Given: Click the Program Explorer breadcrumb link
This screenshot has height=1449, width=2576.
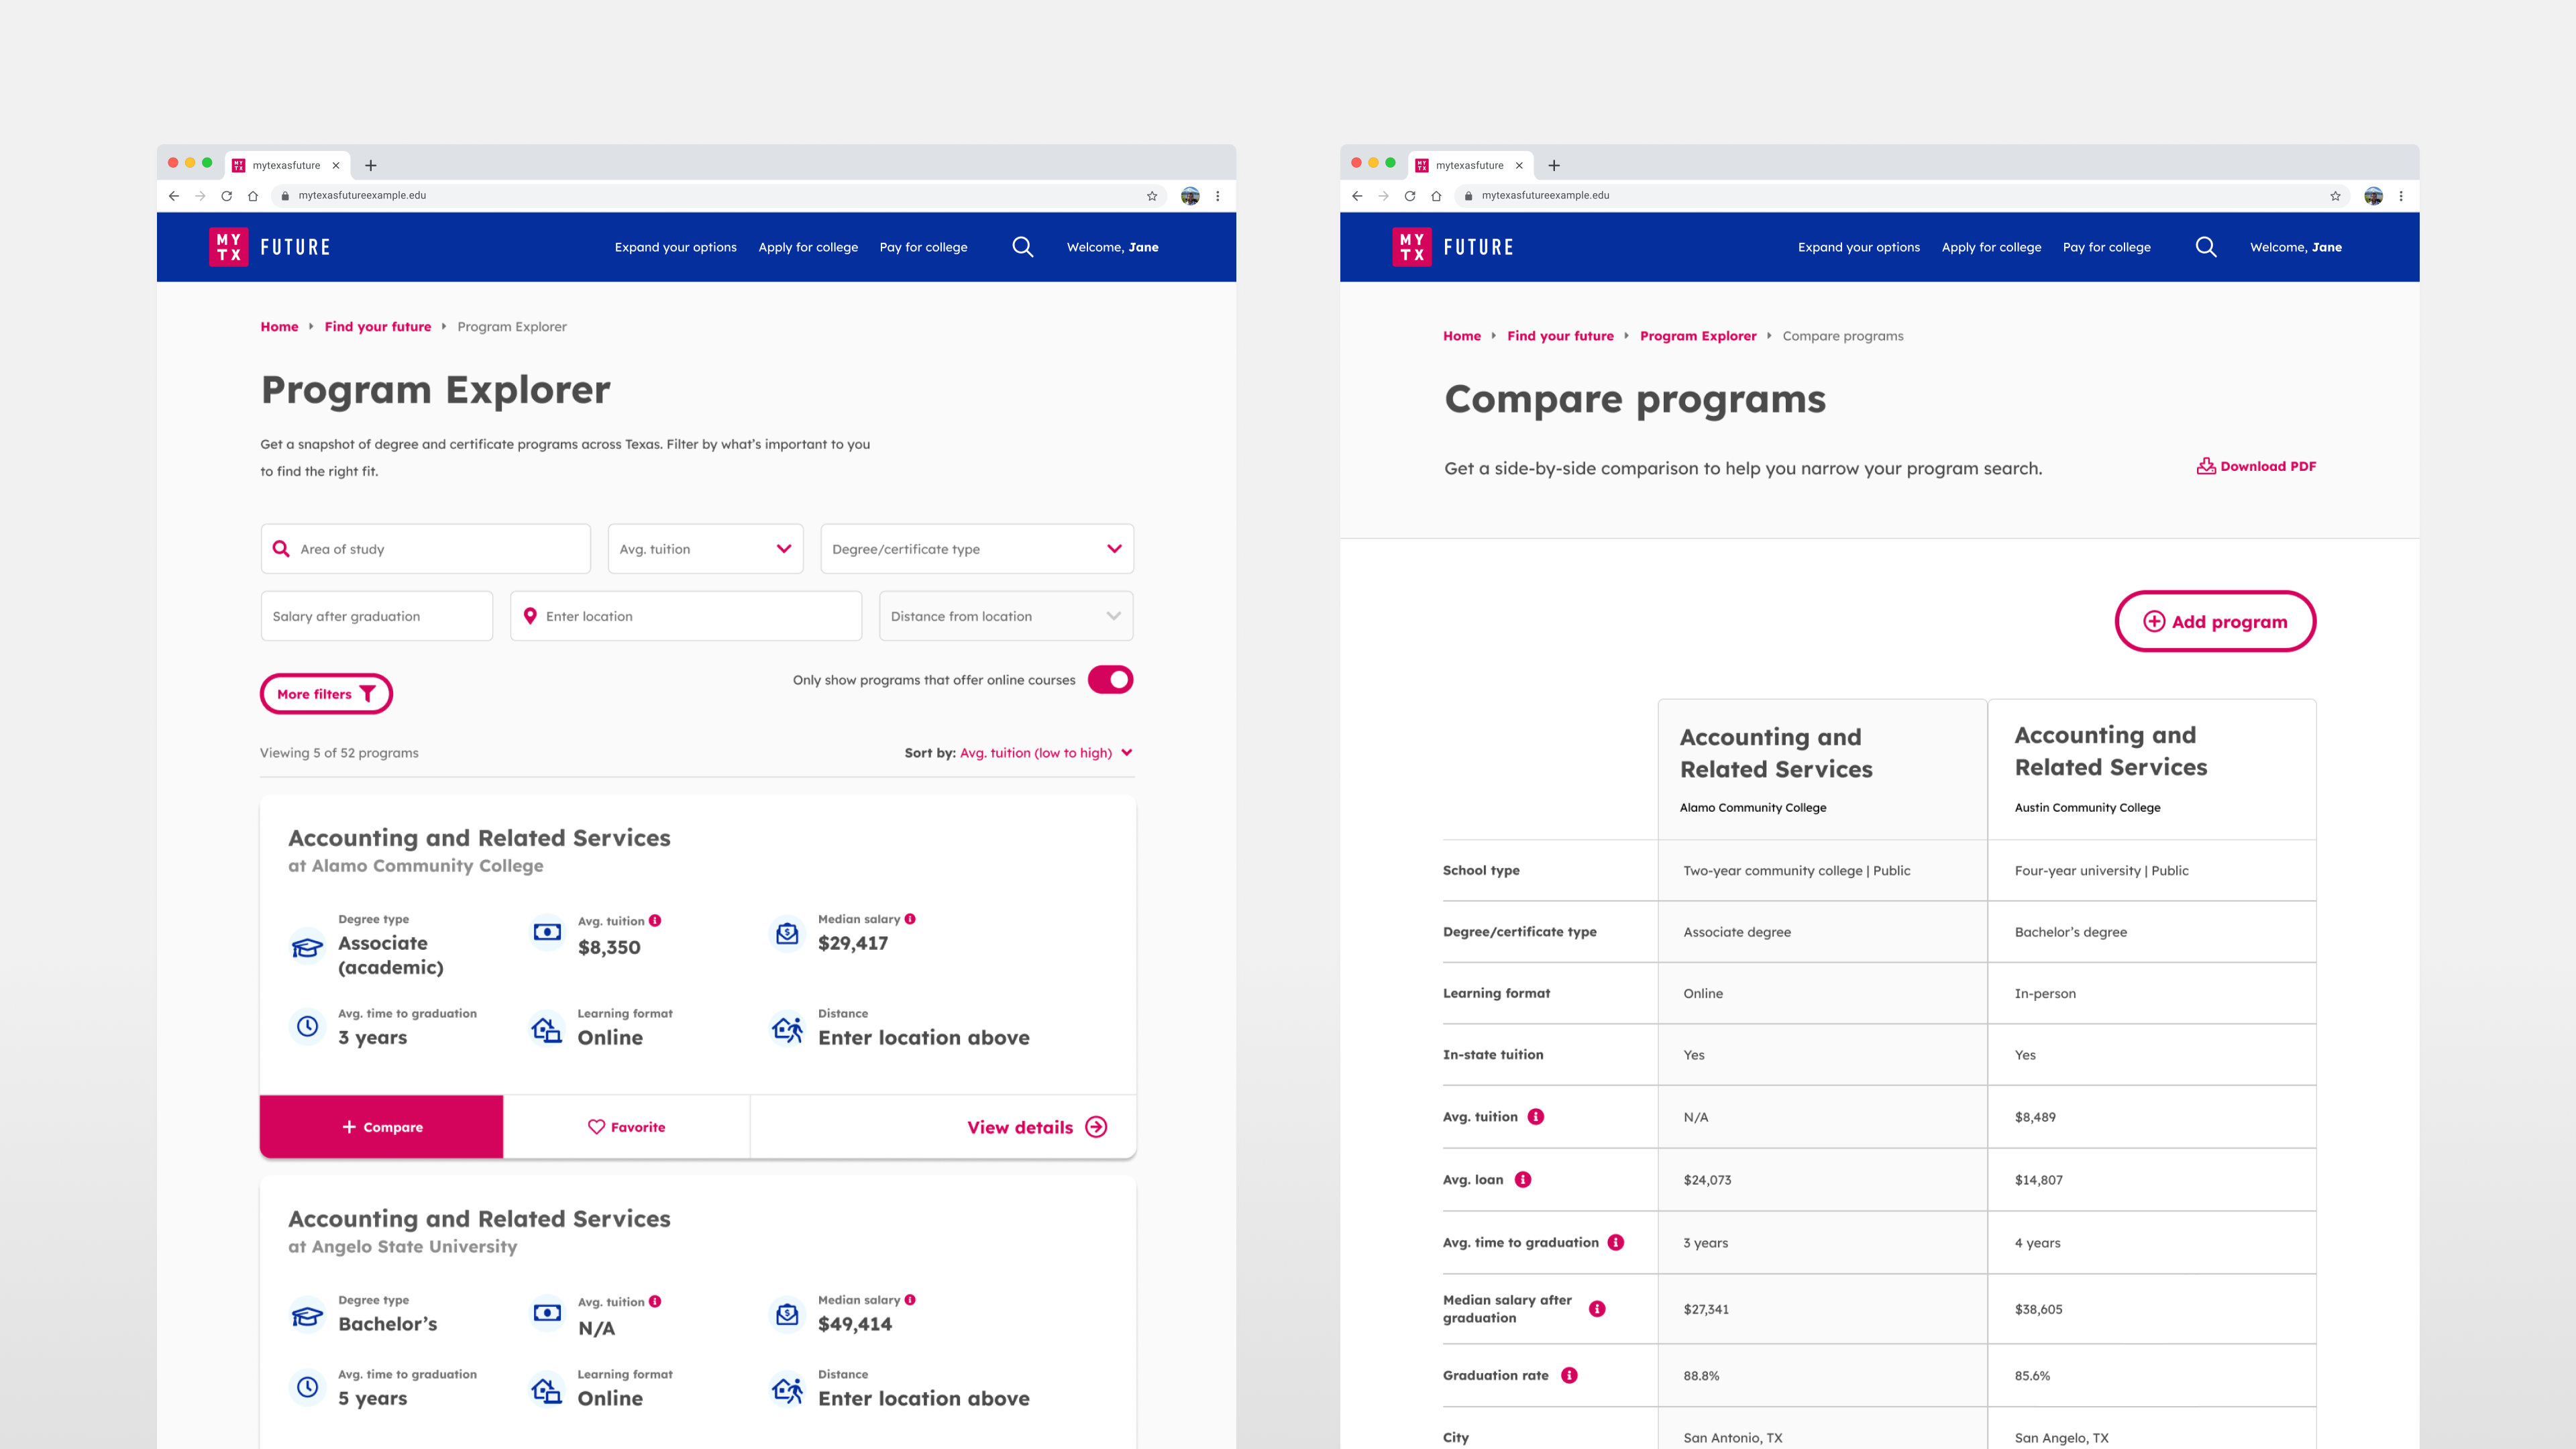Looking at the screenshot, I should tap(1697, 336).
